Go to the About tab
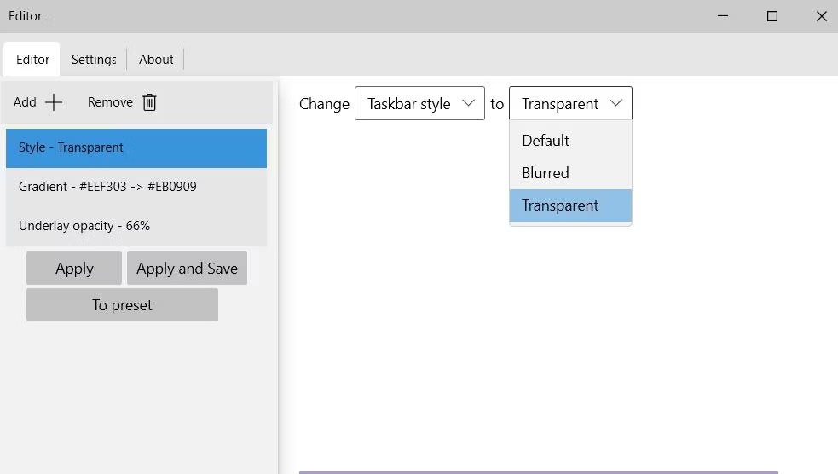The width and height of the screenshot is (838, 474). click(156, 60)
